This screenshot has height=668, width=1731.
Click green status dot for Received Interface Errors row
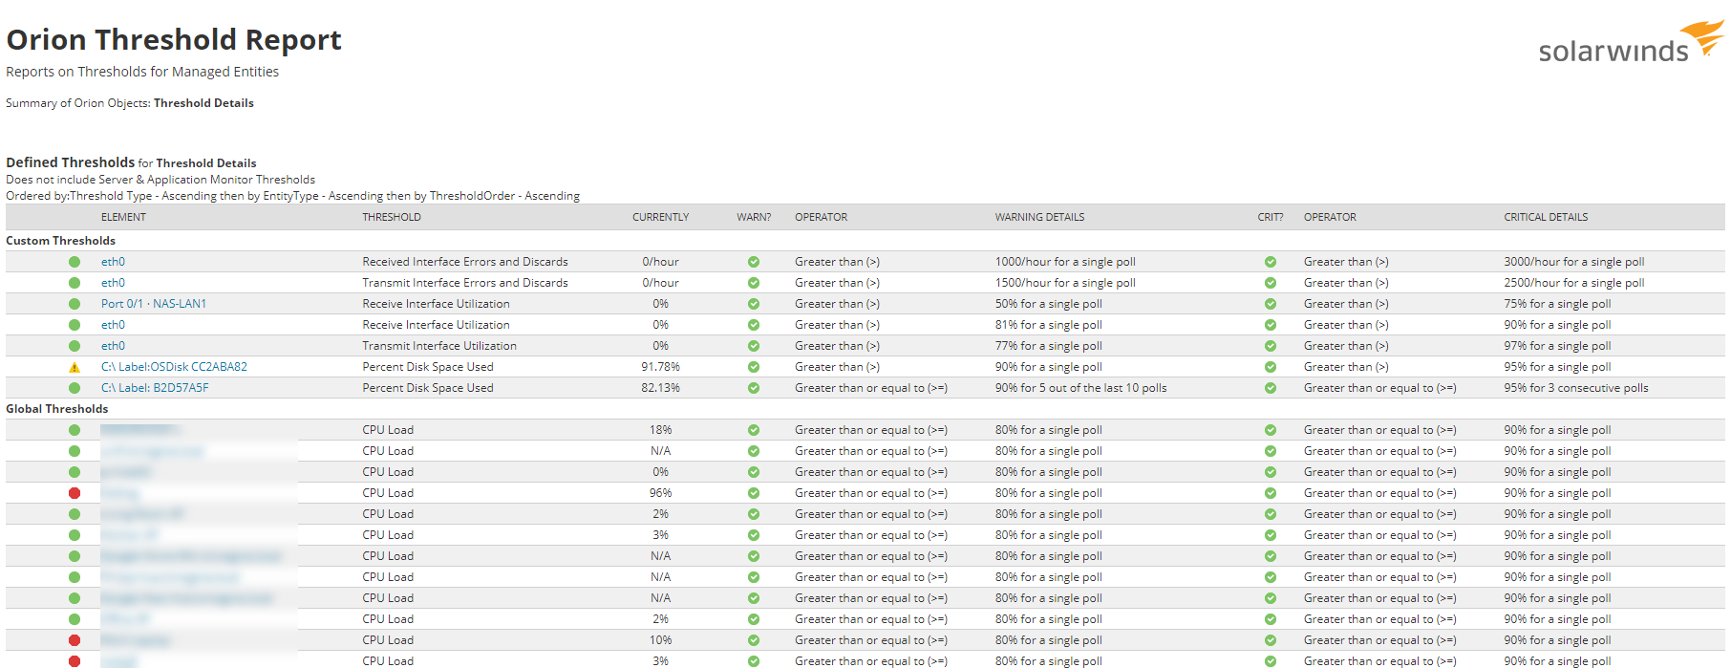(75, 262)
